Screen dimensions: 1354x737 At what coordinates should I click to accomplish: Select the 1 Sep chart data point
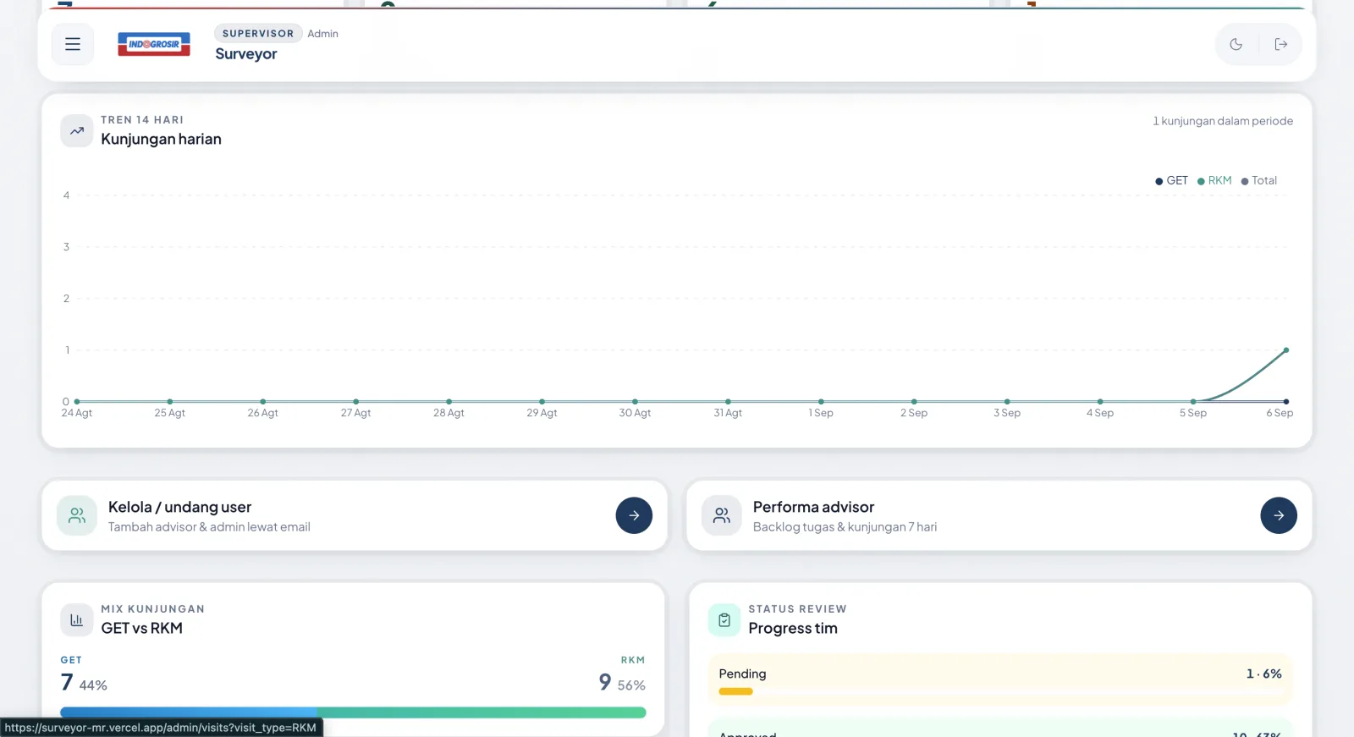point(821,401)
